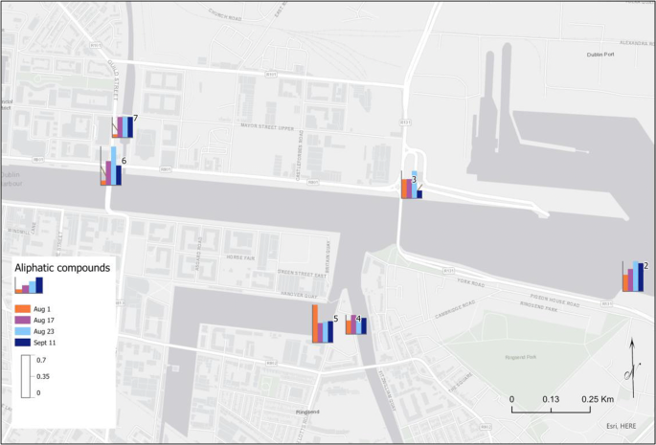Click the 'Aug 23' legend label

[43, 332]
